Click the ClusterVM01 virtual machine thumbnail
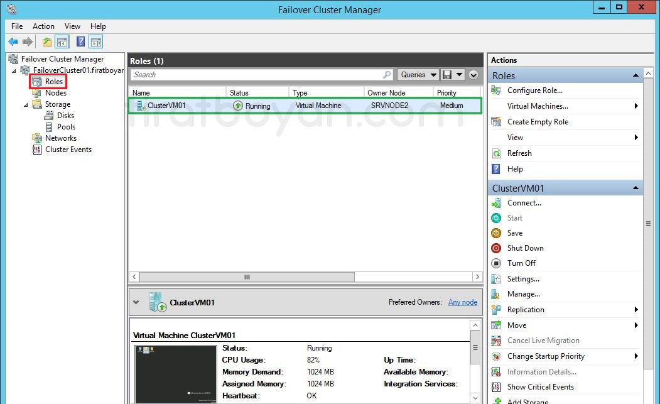Viewport: 660px width, 404px height. coord(176,374)
